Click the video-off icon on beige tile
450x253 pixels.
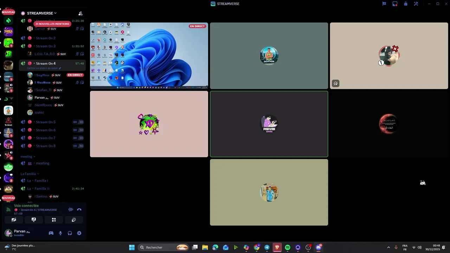coord(336,83)
